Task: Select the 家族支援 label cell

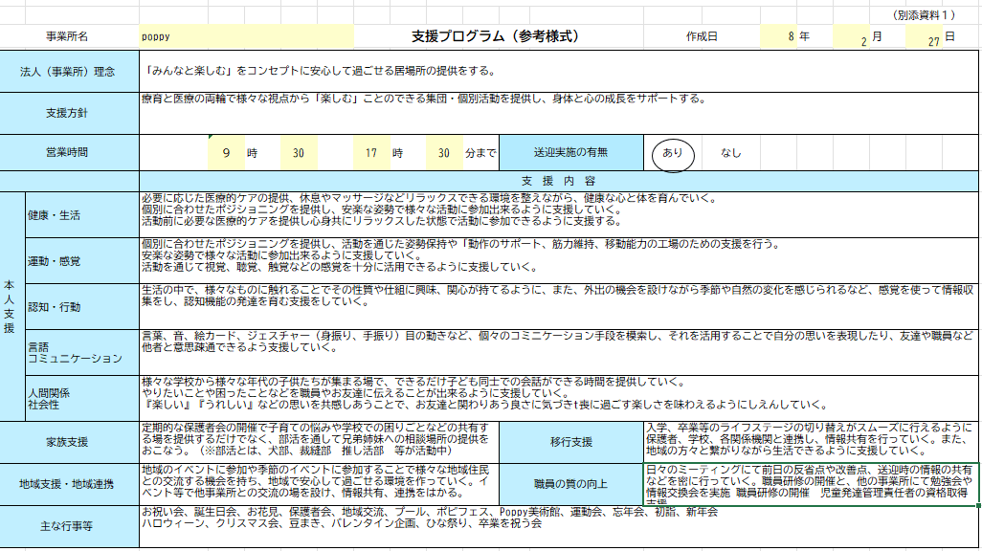Action: coord(70,442)
